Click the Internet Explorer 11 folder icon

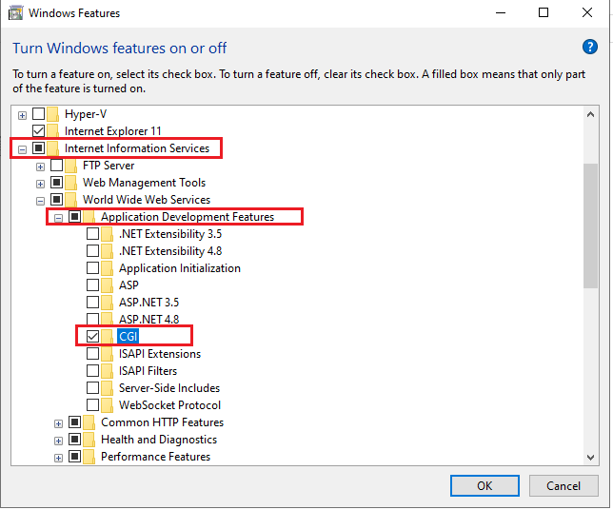(52, 131)
